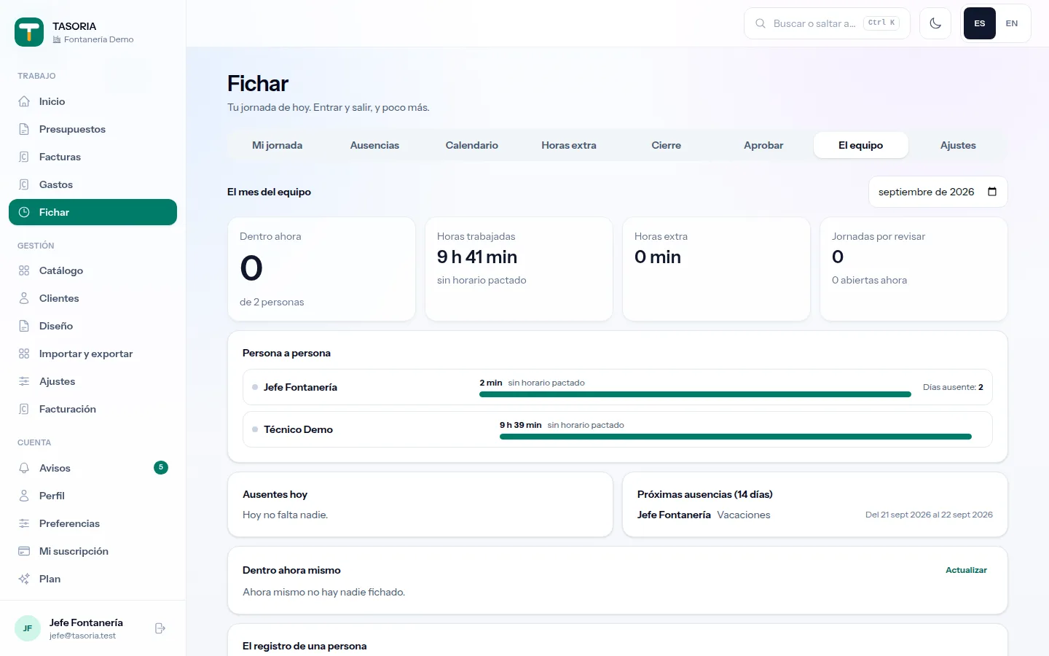Viewport: 1049px width, 656px height.
Task: Click the Tasoria logo icon
Action: [29, 32]
